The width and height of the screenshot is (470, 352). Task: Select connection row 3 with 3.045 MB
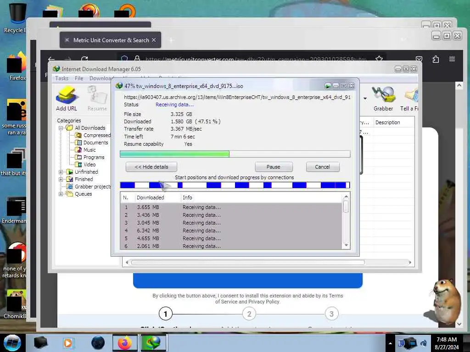[x=231, y=223]
